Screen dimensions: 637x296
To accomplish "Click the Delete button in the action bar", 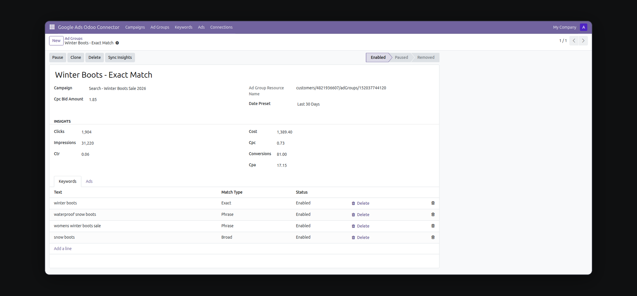I will [x=95, y=57].
